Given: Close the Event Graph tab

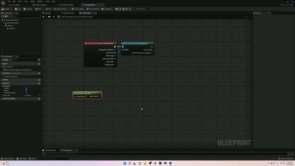Looking at the screenshot, I should tap(95, 13).
